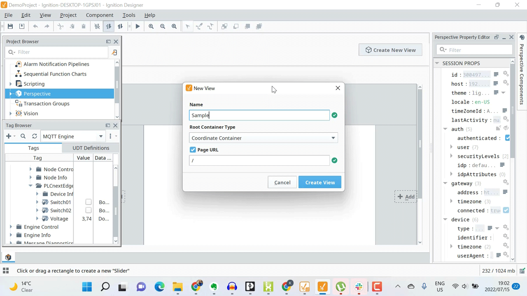Click the zoom out magnifier icon
The width and height of the screenshot is (527, 296).
(163, 26)
